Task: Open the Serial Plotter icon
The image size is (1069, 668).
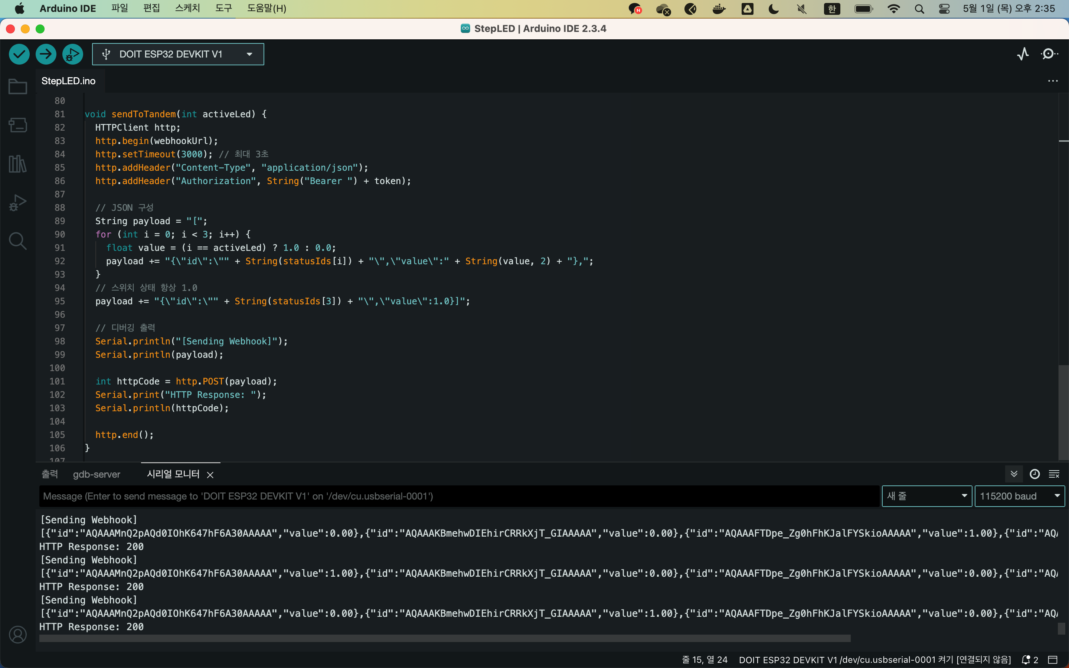Action: (x=1023, y=54)
